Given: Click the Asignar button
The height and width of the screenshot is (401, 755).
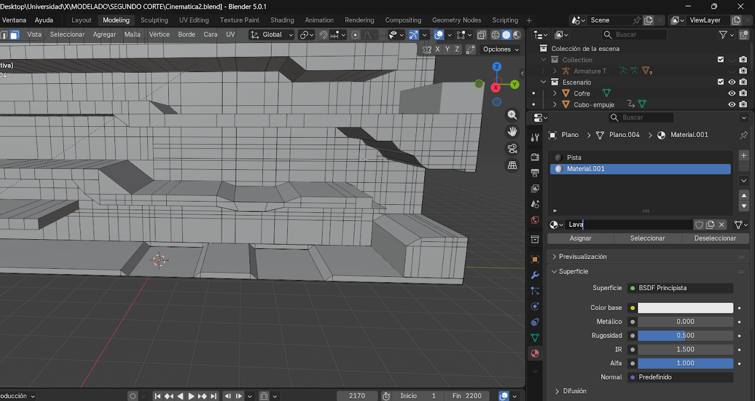Looking at the screenshot, I should click(580, 238).
